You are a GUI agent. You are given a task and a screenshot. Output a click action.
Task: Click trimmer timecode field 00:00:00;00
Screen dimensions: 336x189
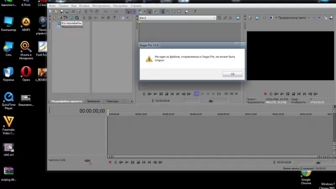(x=163, y=101)
